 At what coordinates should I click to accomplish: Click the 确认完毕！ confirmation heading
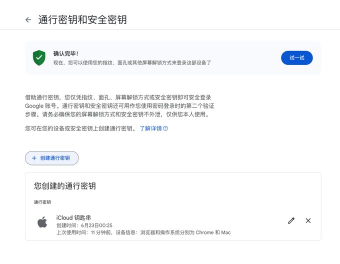tap(65, 53)
